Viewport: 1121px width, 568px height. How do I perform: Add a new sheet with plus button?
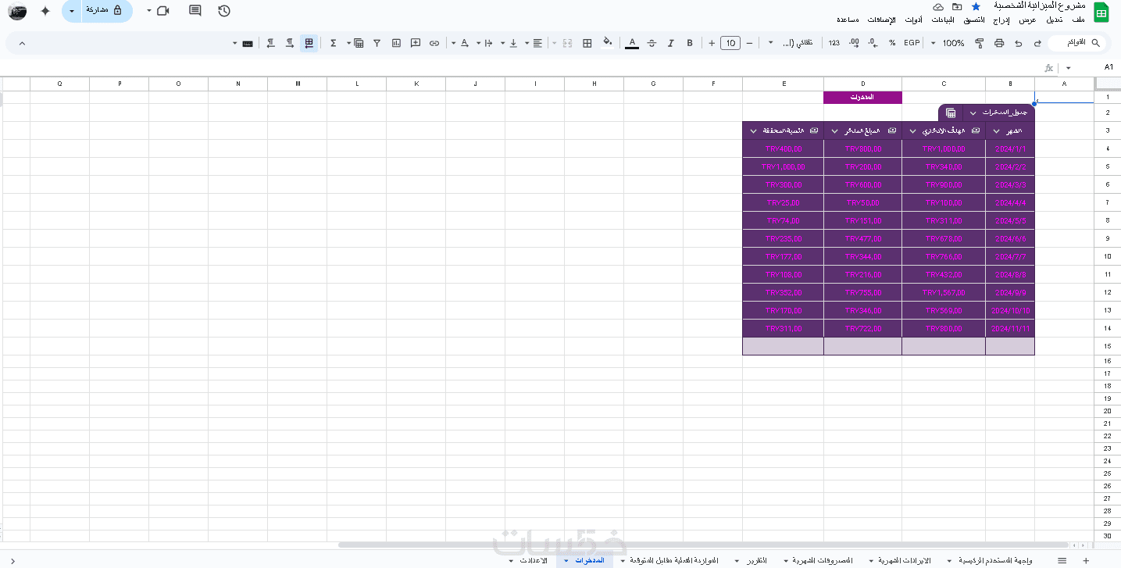[x=1086, y=560]
